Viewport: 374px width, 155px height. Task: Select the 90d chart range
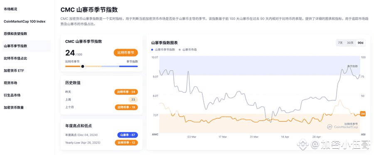tap(360, 43)
